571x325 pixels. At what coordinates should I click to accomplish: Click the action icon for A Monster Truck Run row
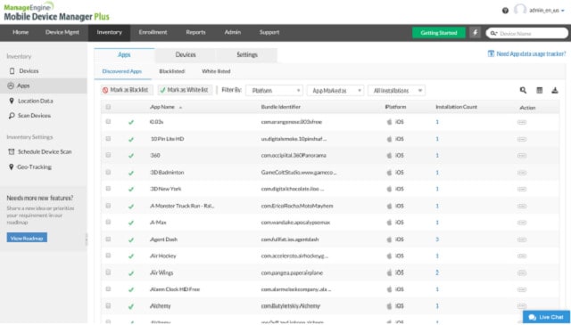pyautogui.click(x=522, y=206)
